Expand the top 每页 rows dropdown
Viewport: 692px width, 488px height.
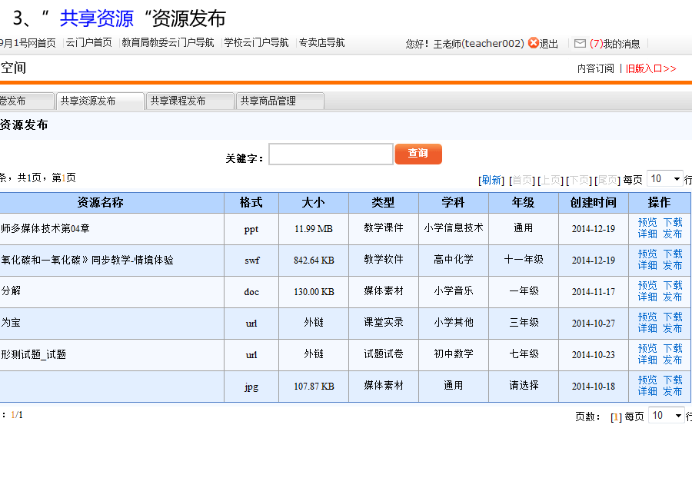(x=665, y=179)
